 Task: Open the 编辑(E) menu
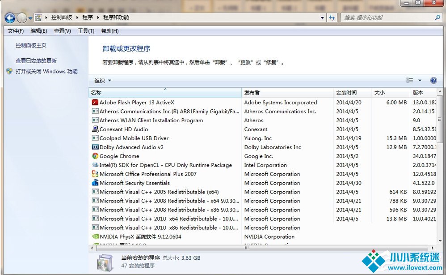39,31
